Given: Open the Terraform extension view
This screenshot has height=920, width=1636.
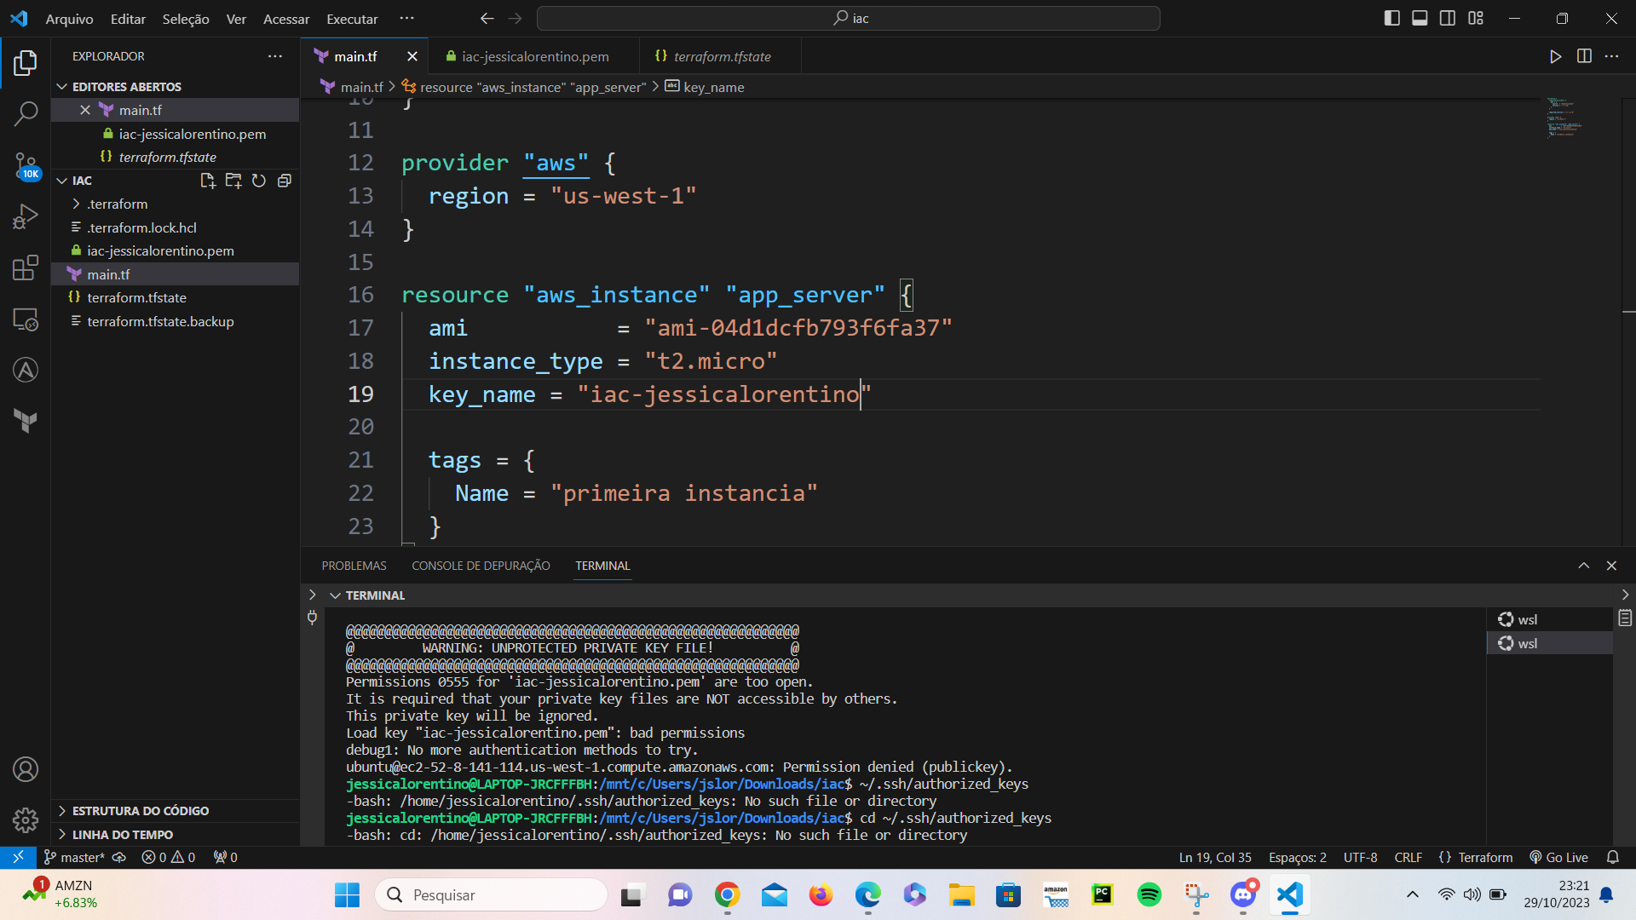Looking at the screenshot, I should (26, 421).
